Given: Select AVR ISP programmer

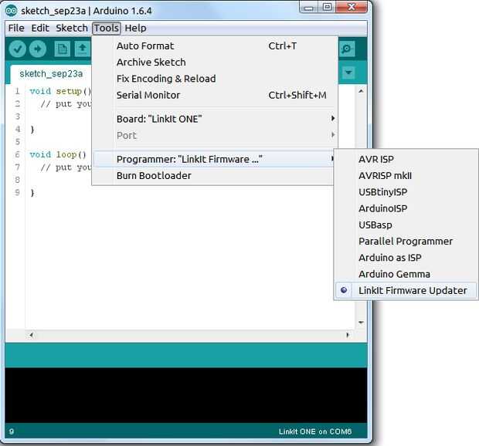Looking at the screenshot, I should (x=406, y=159).
